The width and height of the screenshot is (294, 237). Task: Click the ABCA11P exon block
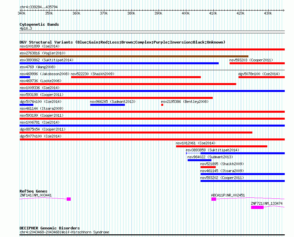[x=214, y=199]
